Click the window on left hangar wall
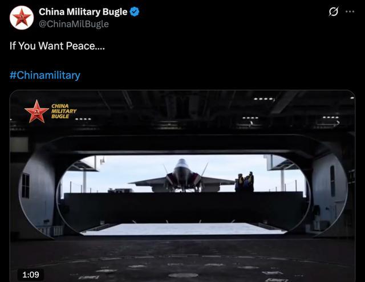The width and height of the screenshot is (365, 282). 26,186
